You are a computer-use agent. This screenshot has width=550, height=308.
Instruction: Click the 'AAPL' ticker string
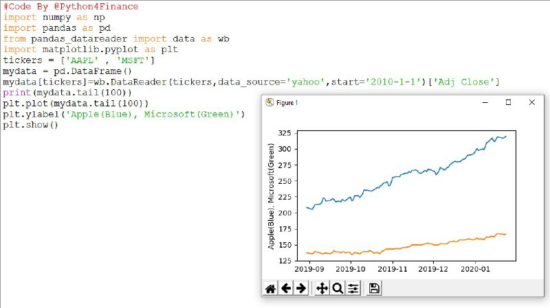pyautogui.click(x=82, y=60)
